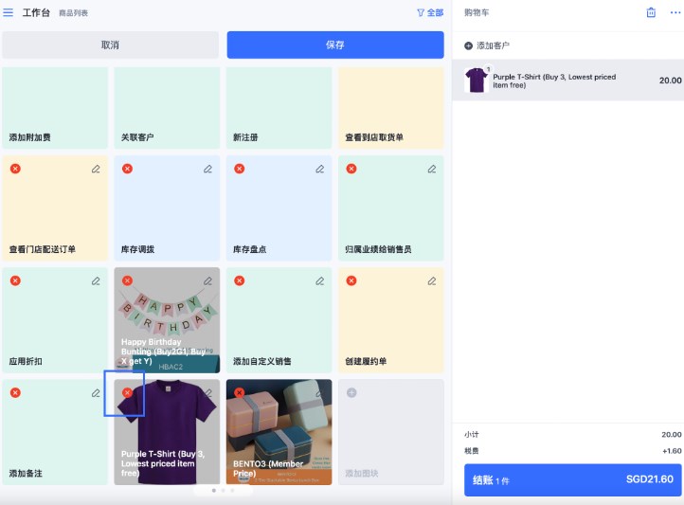Edit the 应用折扣 tile with pencil icon
This screenshot has height=505, width=684.
click(x=96, y=280)
